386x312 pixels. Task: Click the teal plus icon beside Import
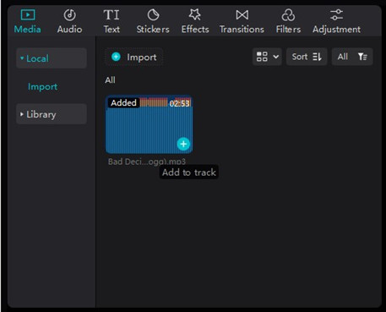[x=116, y=57]
